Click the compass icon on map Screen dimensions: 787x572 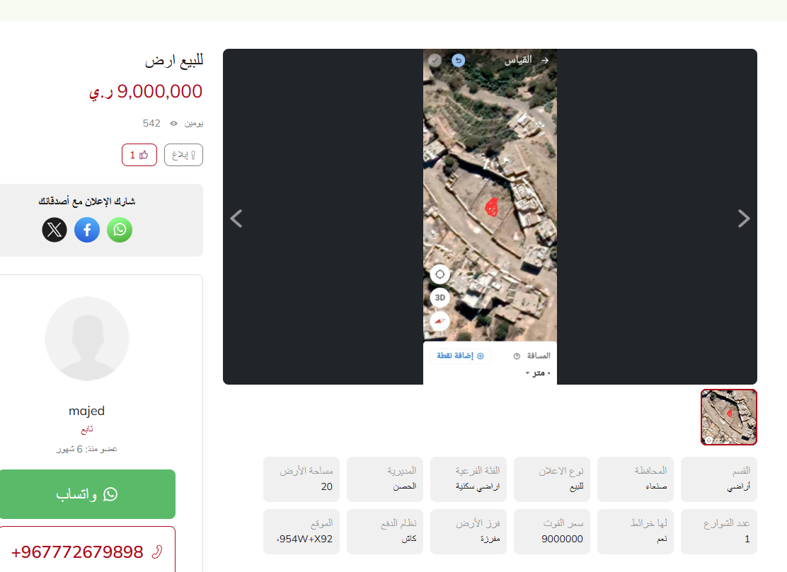tap(440, 321)
